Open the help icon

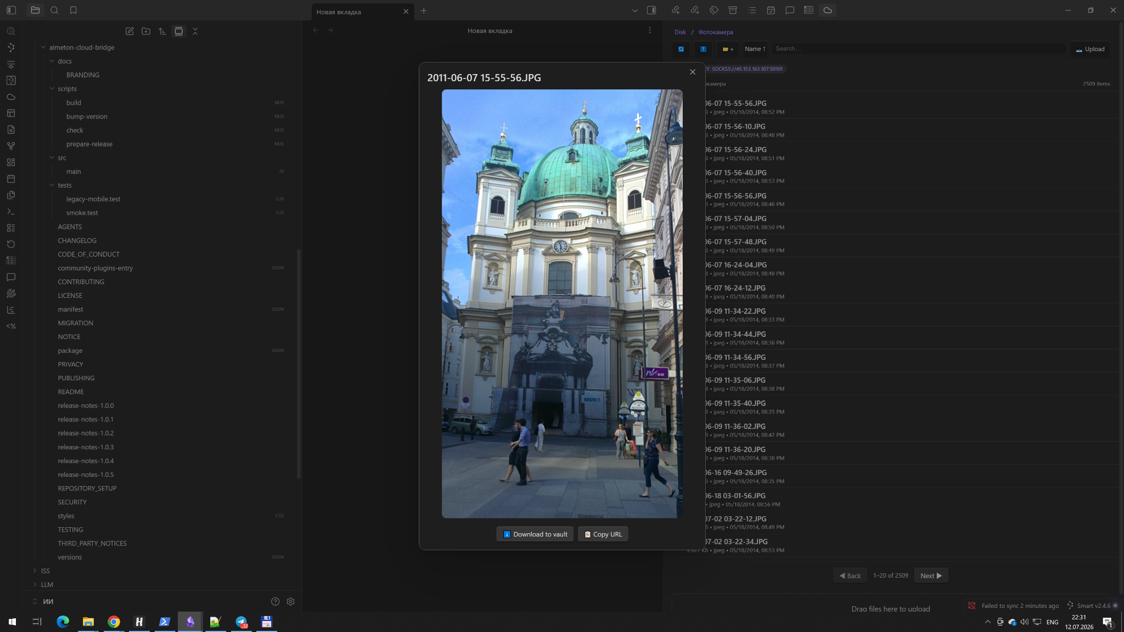[276, 602]
